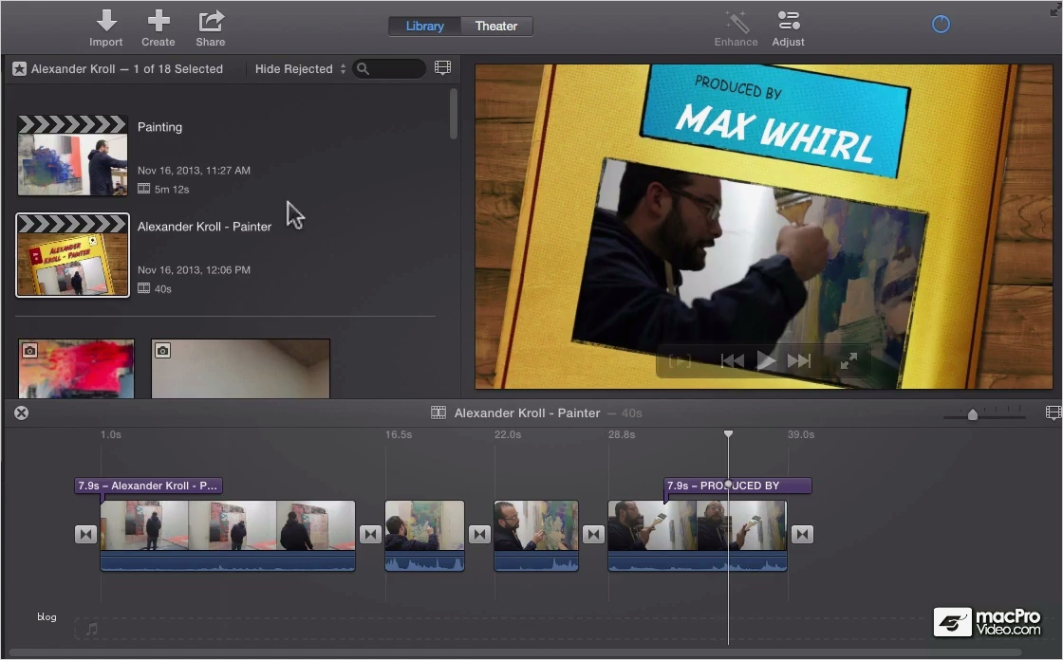1063x660 pixels.
Task: Skip to next clip in viewer
Action: point(799,360)
